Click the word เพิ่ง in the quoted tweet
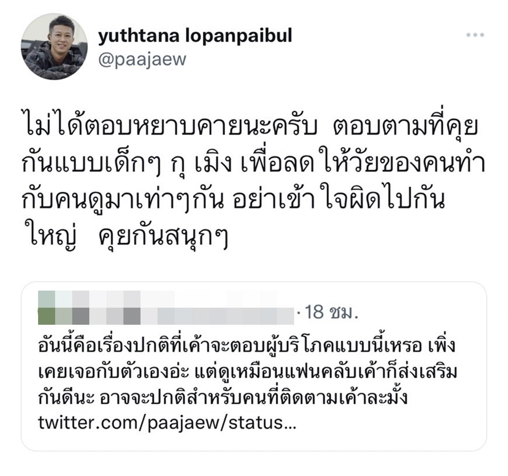Screen dimensions: 508x476 coord(442,346)
